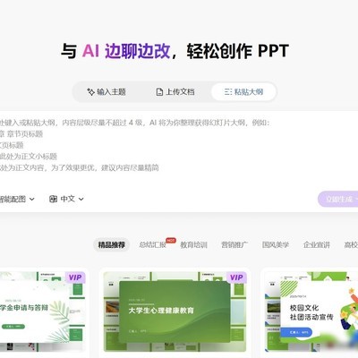Click the HOT badge on 总结汇报
The width and height of the screenshot is (358, 358).
click(171, 241)
